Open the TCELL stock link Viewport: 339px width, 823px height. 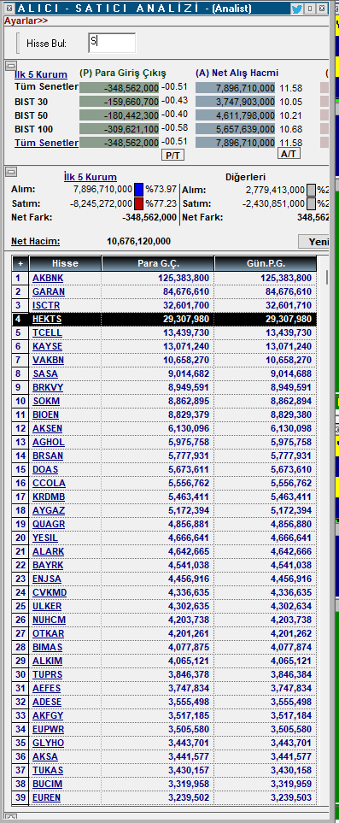(x=47, y=332)
